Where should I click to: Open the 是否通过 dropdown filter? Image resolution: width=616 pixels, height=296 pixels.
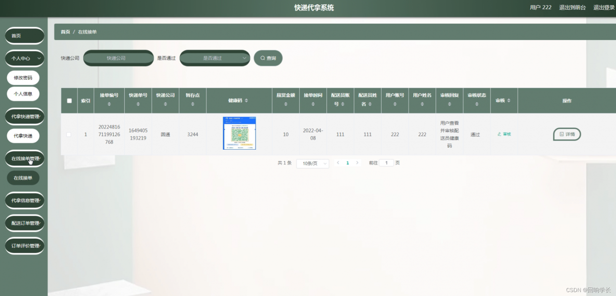(215, 58)
